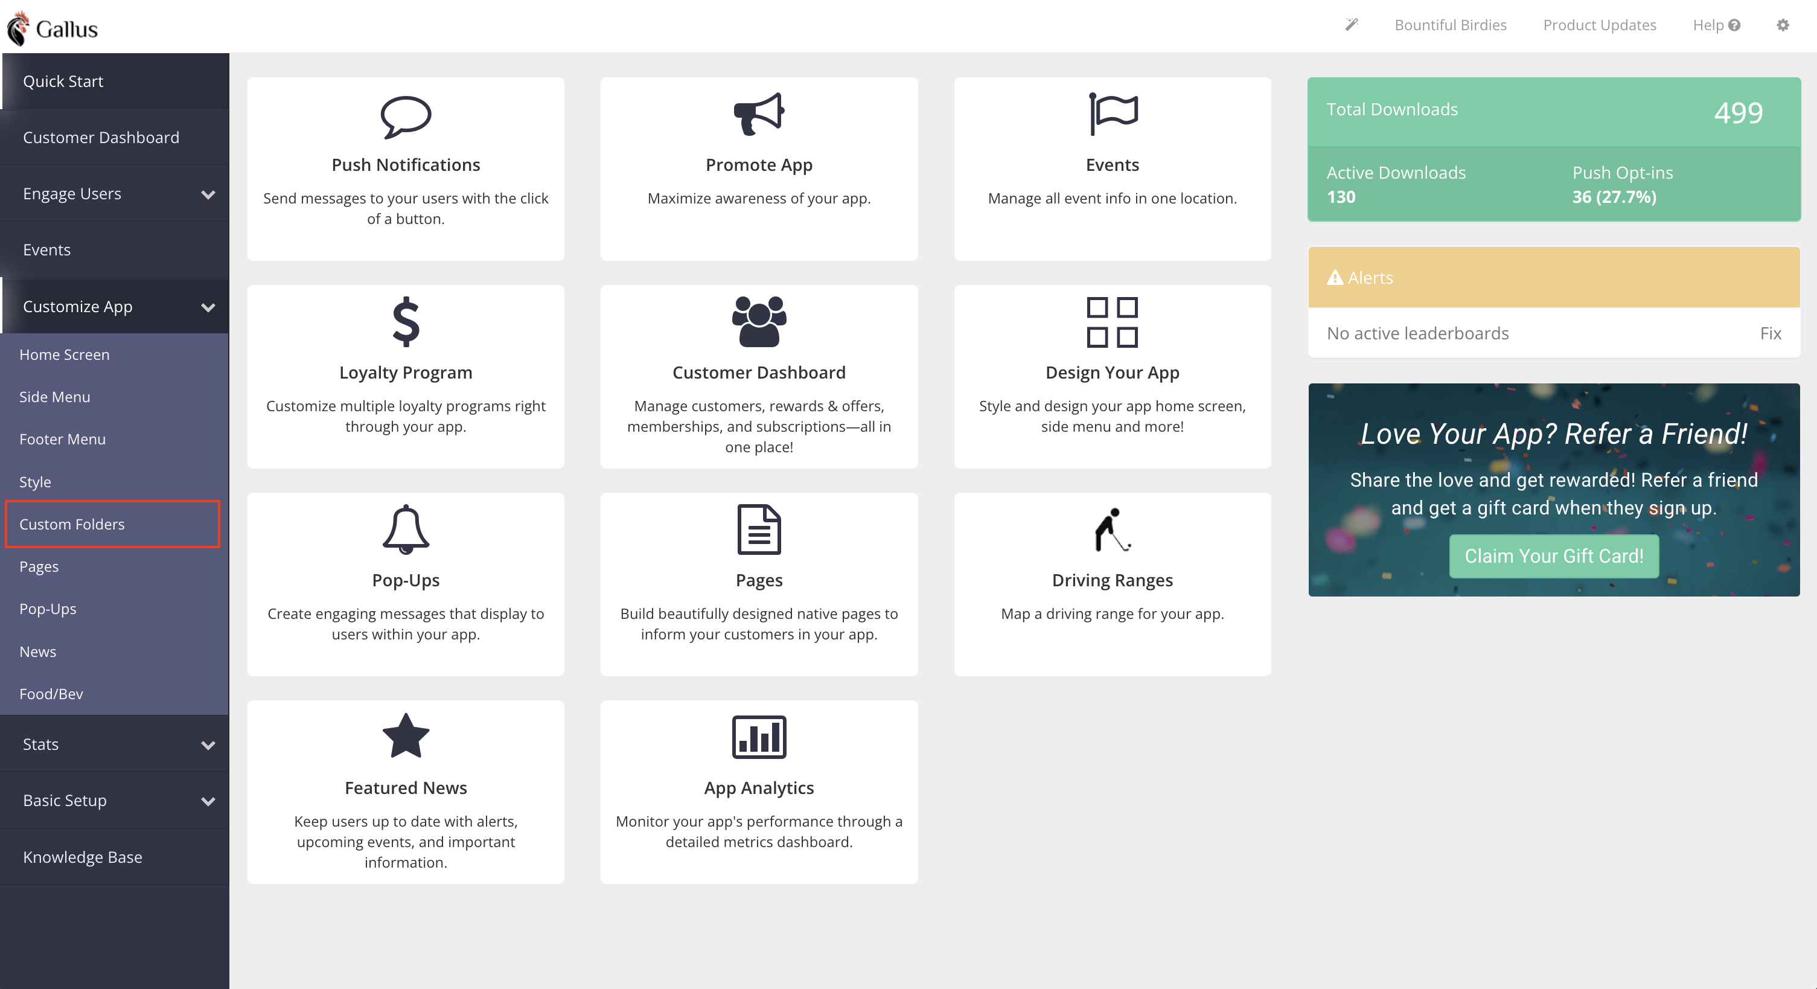Viewport: 1817px width, 989px height.
Task: Click the Push Opt-ins 36 (27.7%) value
Action: coord(1614,197)
